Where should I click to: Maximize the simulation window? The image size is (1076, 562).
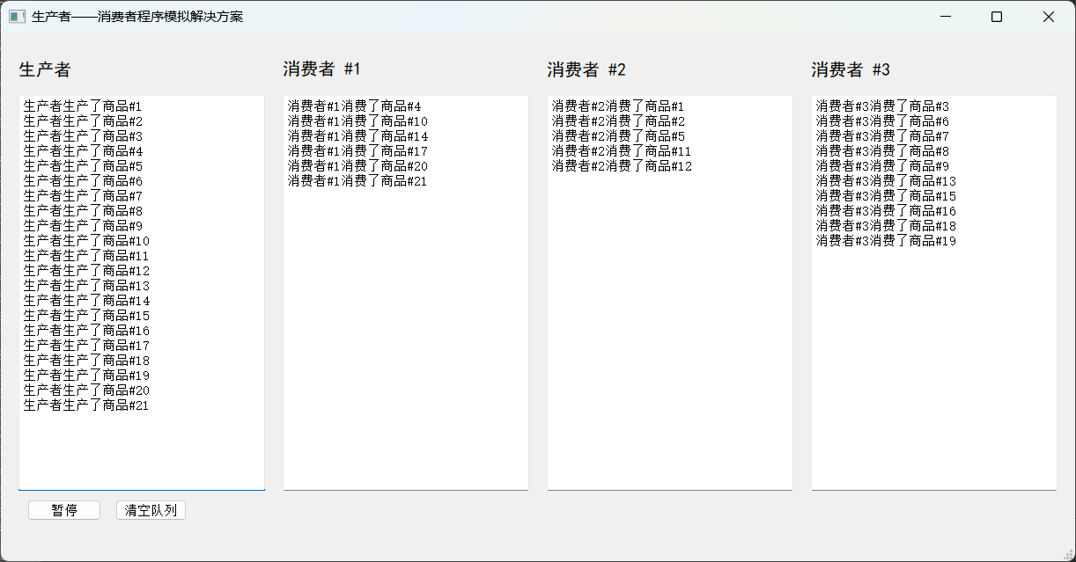click(997, 17)
